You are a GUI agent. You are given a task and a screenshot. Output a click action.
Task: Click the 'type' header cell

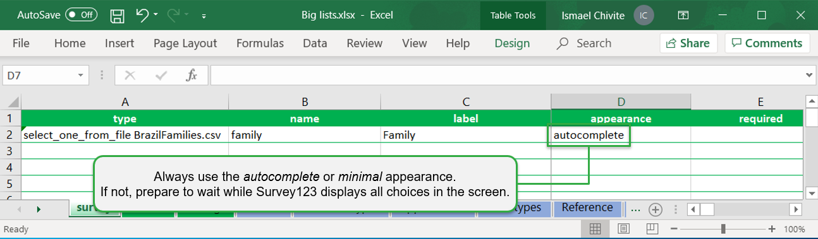coord(125,119)
